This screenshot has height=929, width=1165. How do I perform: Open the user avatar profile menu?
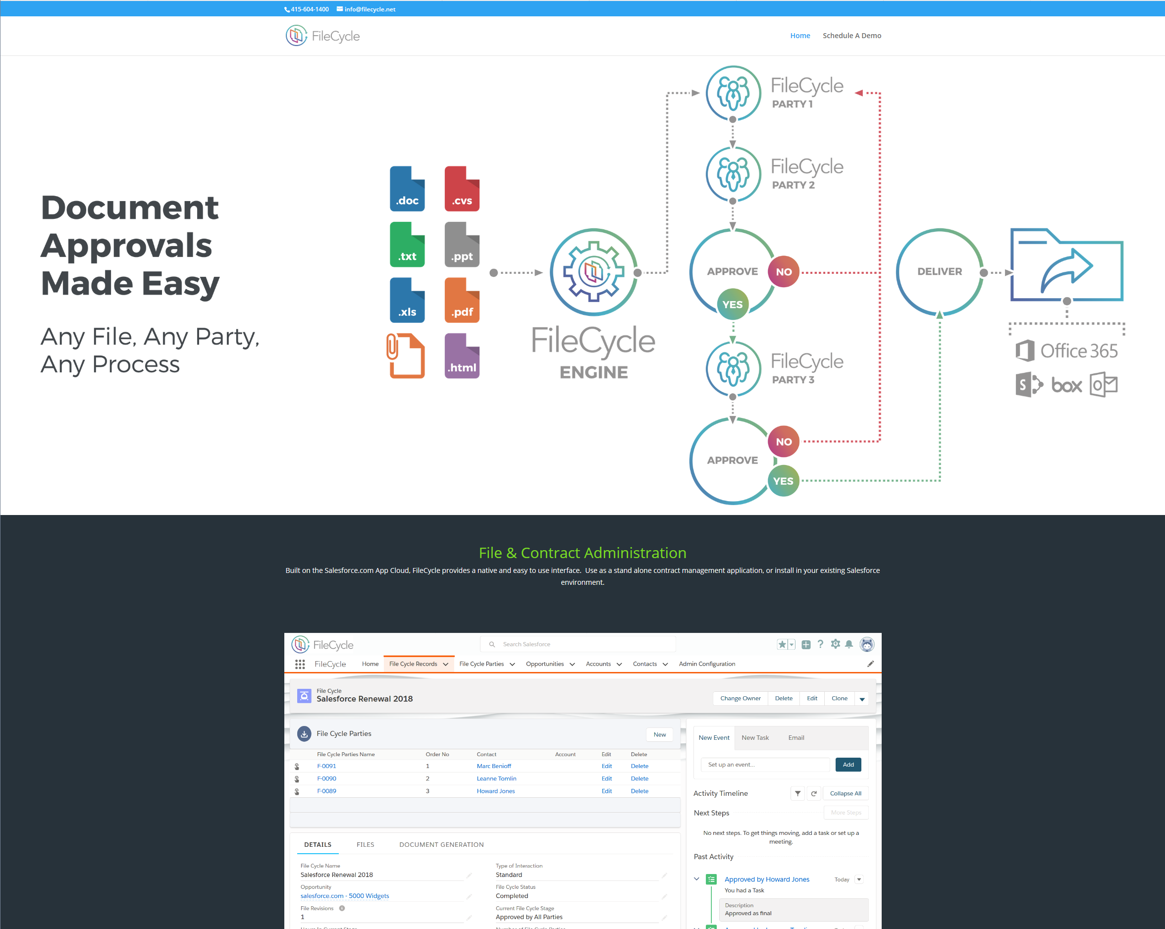point(867,644)
